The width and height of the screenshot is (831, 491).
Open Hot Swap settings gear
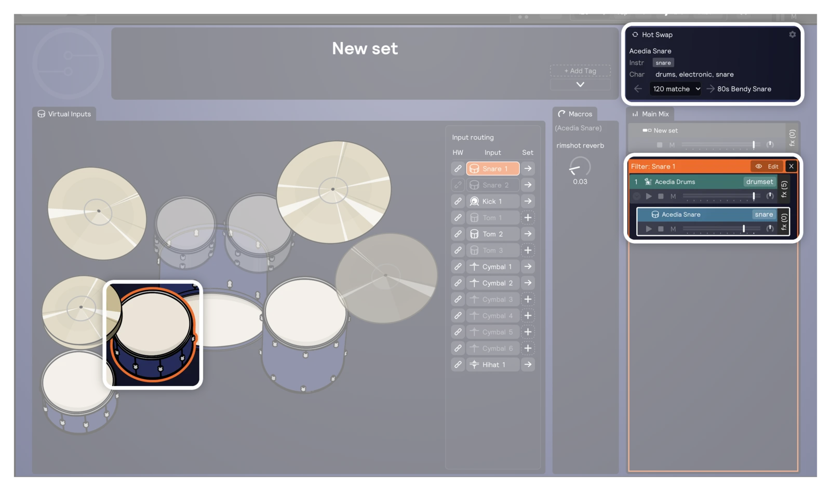792,34
